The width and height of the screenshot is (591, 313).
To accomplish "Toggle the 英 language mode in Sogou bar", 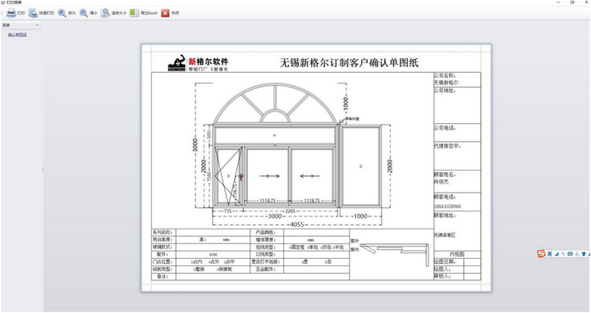I will point(549,254).
